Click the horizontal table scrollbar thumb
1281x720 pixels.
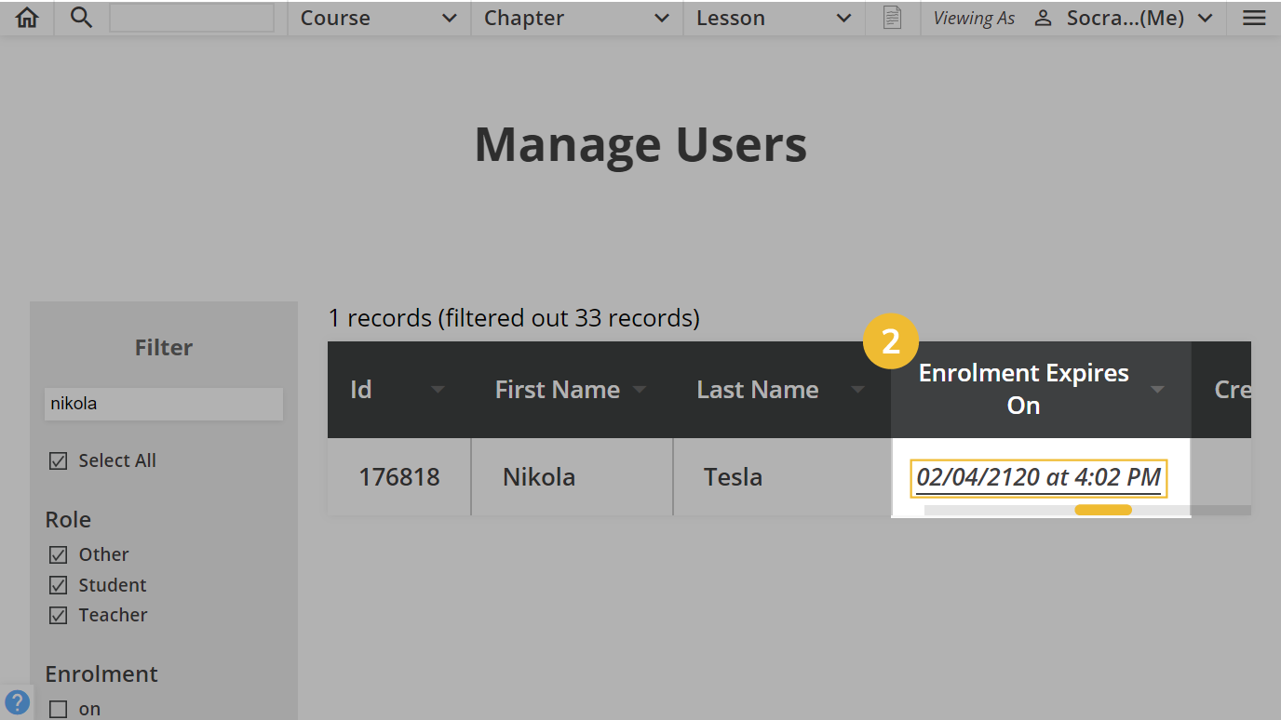[x=1103, y=510]
